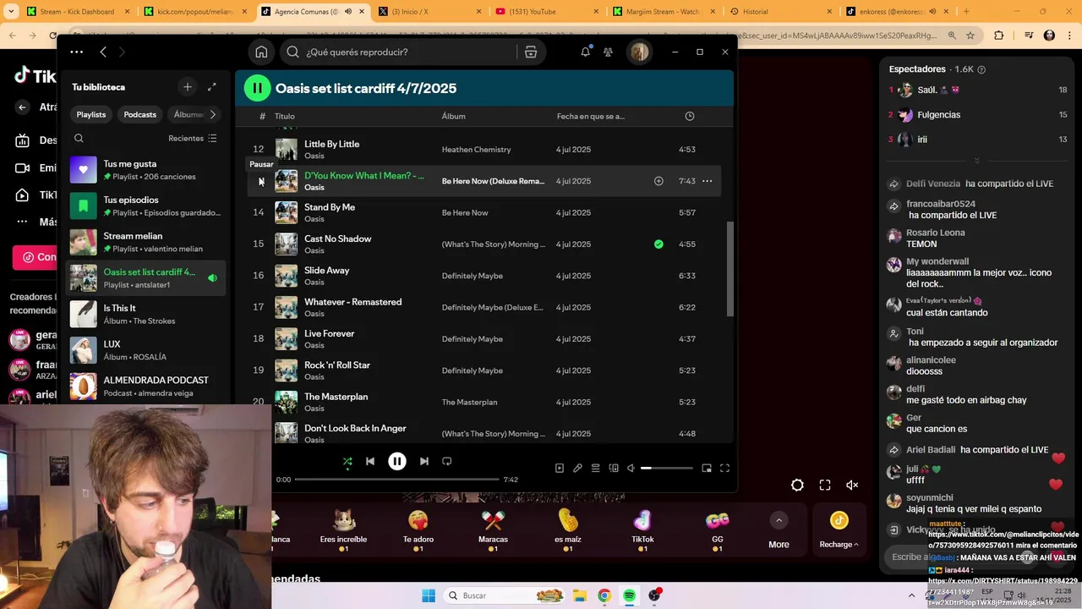Switch to the Stream - Kick Dashboard tab
Viewport: 1082px width, 609px height.
(77, 11)
